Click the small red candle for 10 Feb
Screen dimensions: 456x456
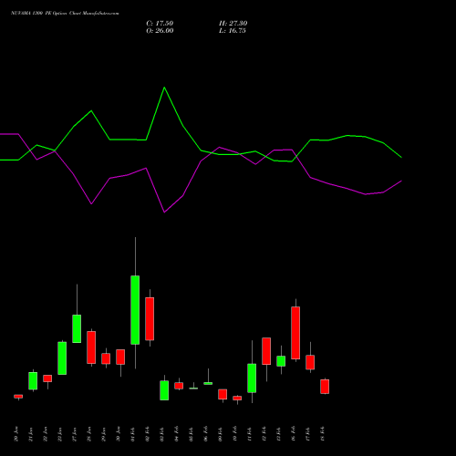pyautogui.click(x=237, y=398)
